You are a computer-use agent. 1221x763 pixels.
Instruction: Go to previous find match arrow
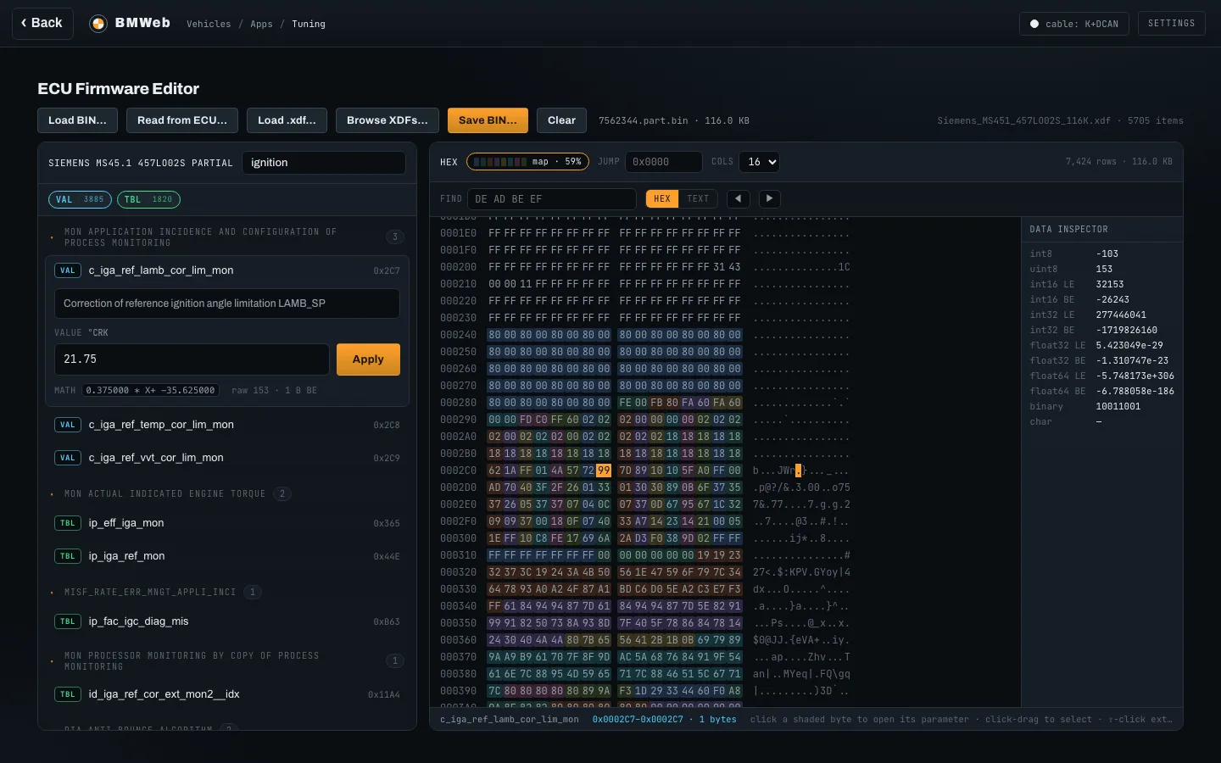click(739, 198)
